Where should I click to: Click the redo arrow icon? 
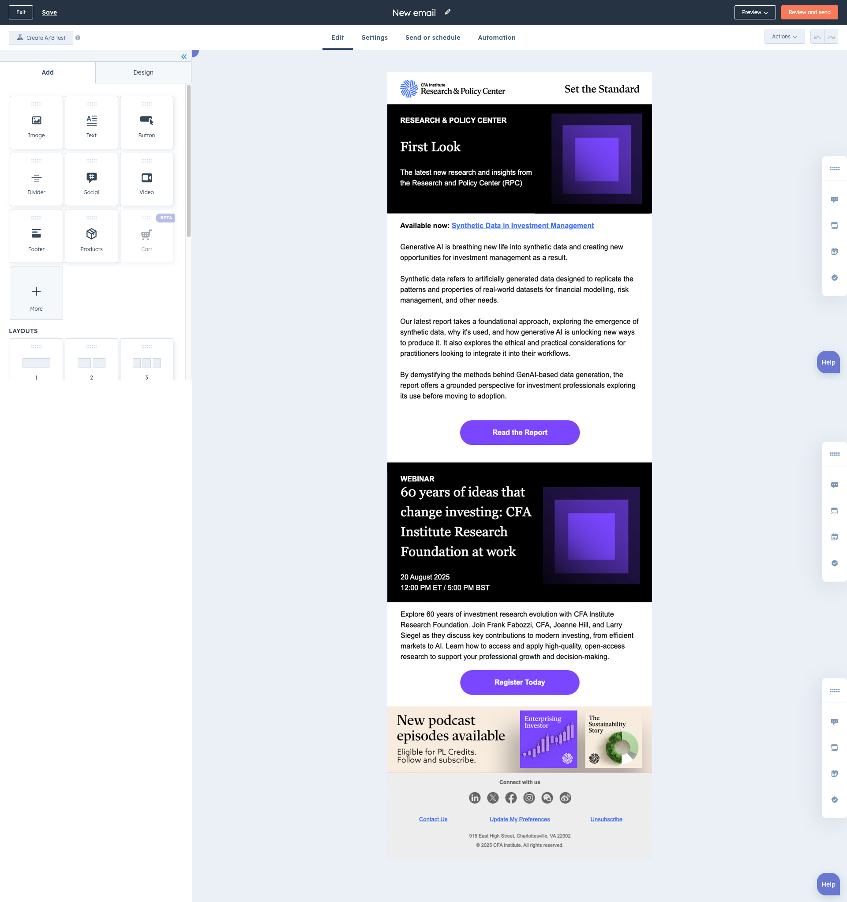click(x=831, y=37)
